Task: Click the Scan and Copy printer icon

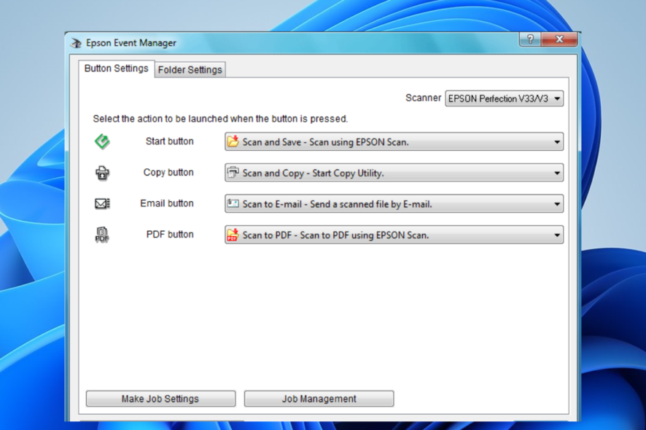Action: tap(233, 172)
